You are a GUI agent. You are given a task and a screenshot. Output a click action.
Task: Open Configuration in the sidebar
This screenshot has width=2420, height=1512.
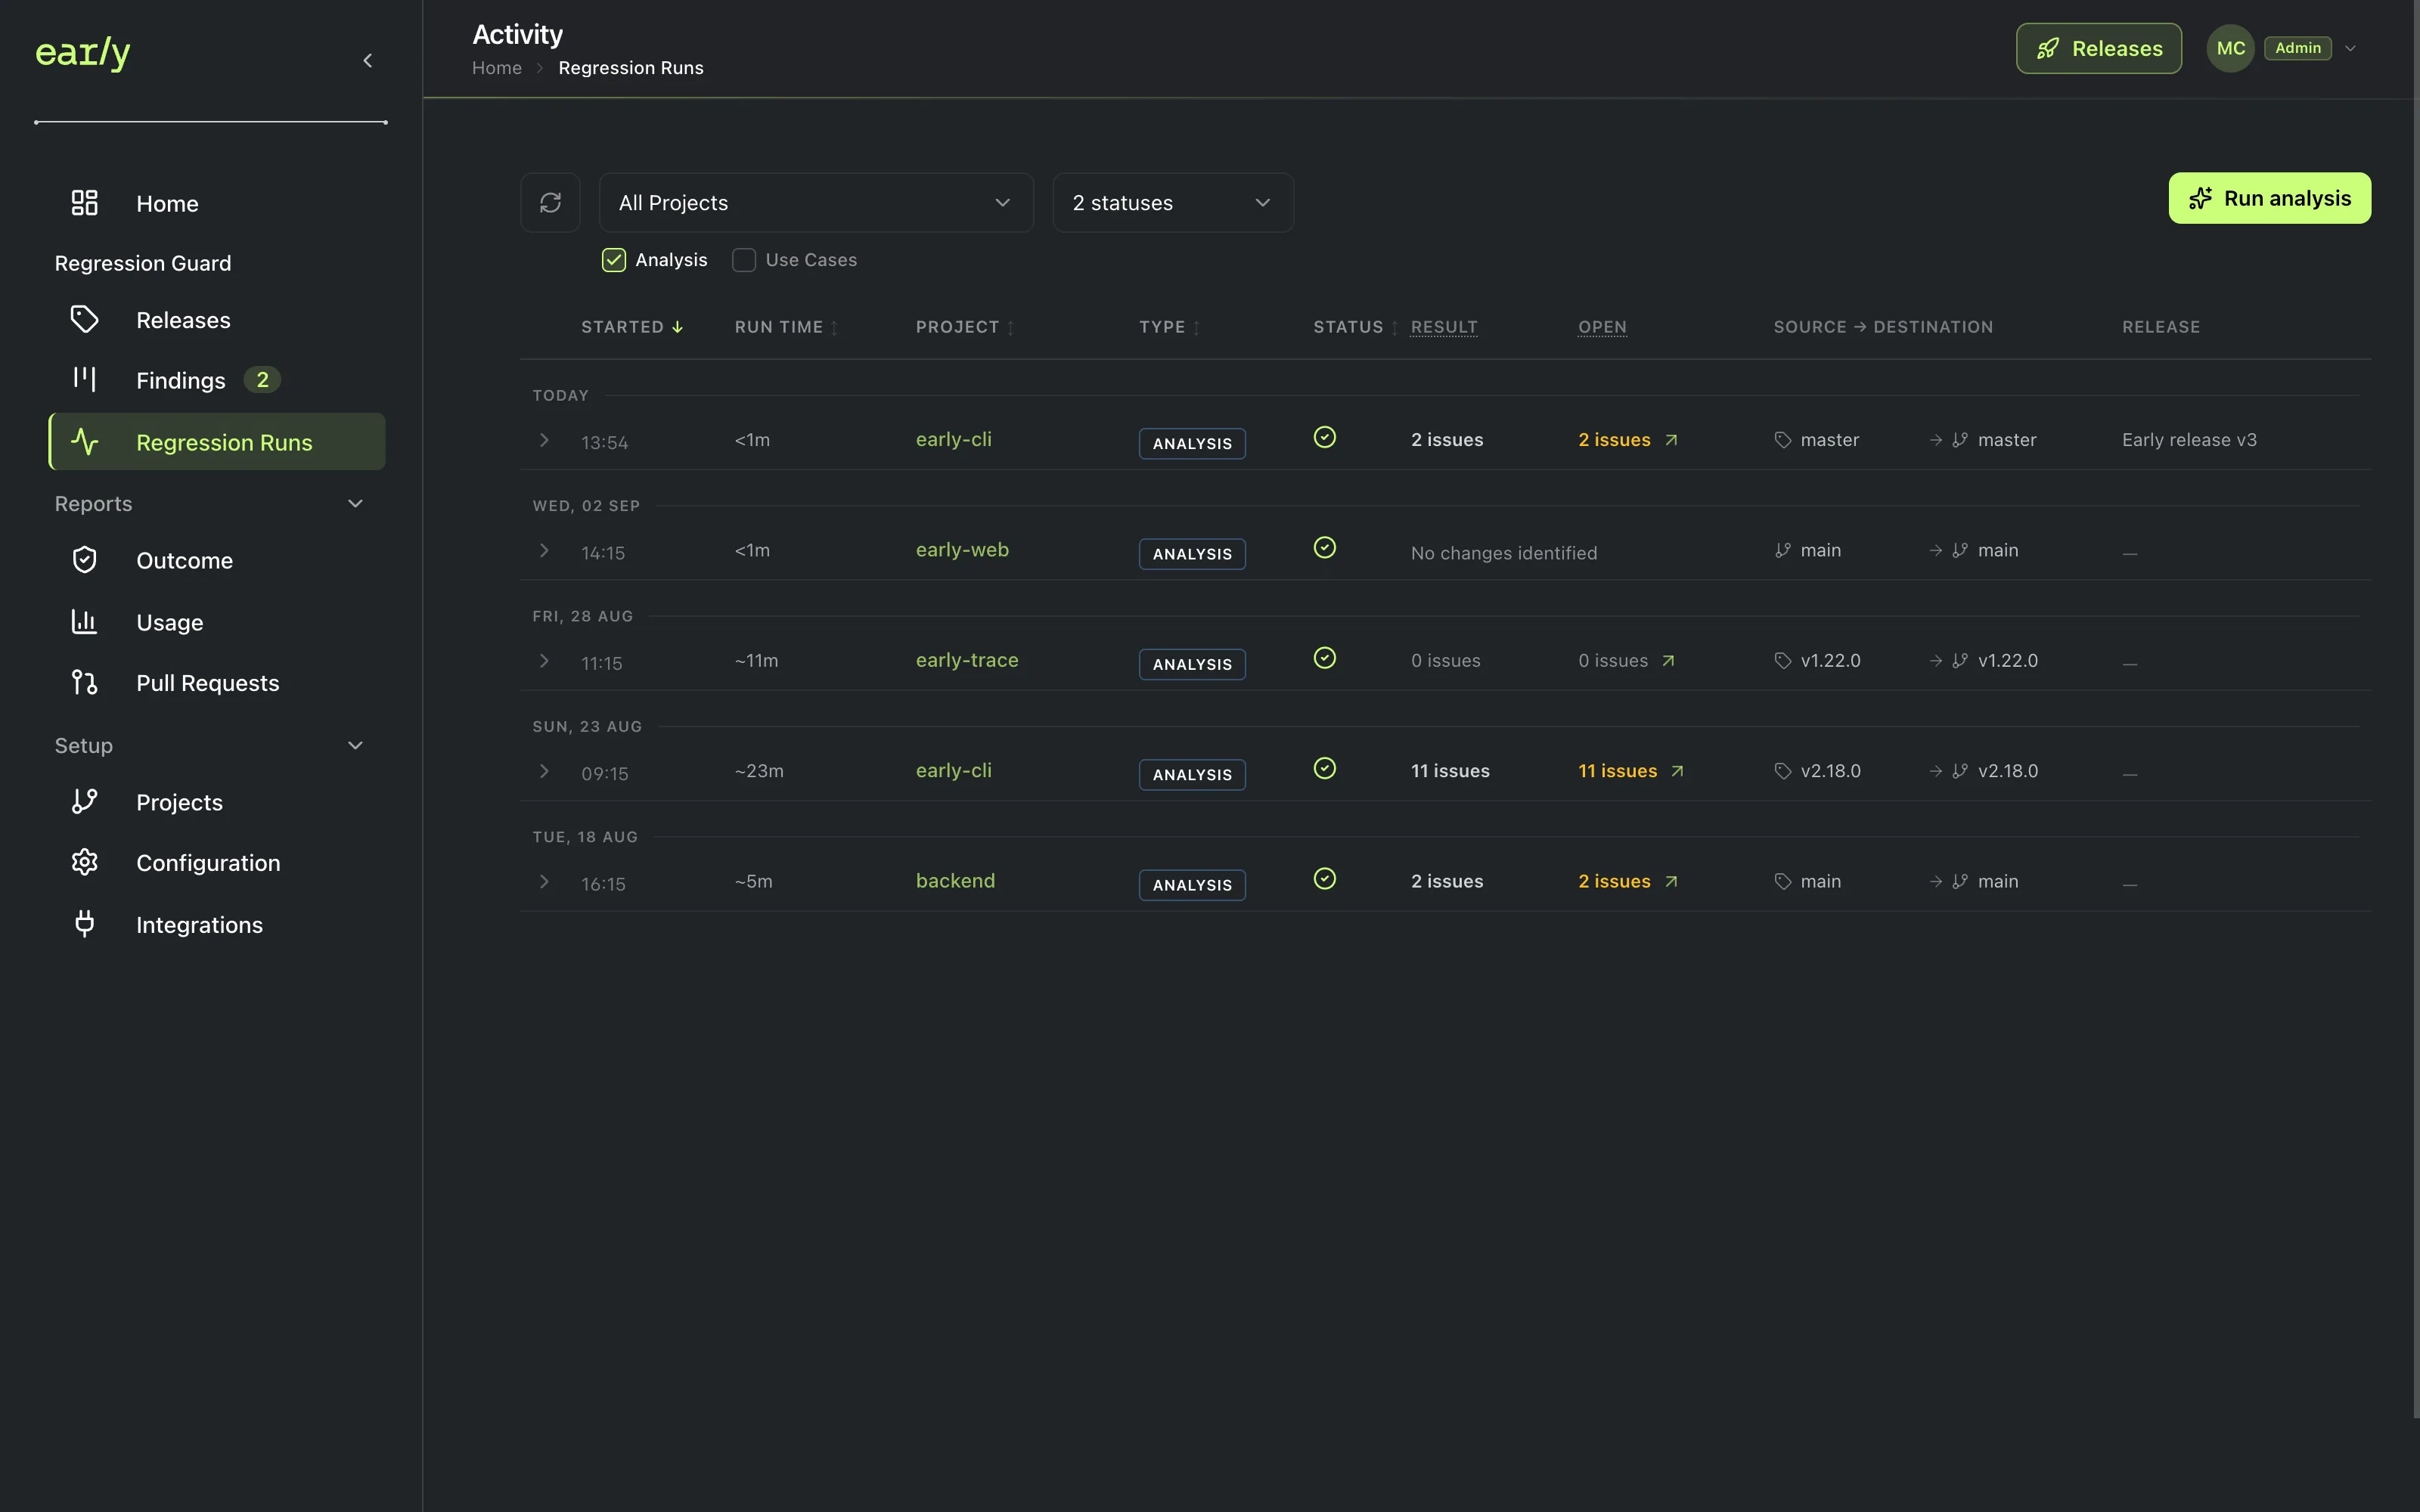click(x=216, y=862)
